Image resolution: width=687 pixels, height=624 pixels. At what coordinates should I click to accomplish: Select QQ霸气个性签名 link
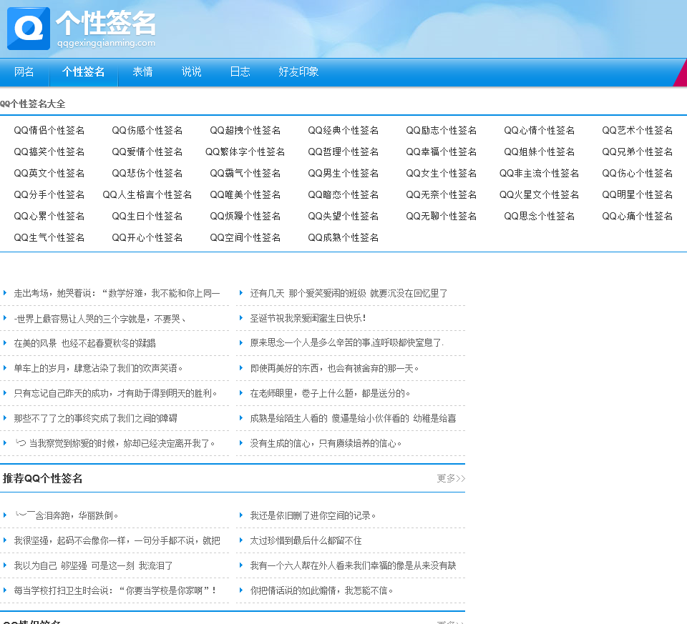245,173
